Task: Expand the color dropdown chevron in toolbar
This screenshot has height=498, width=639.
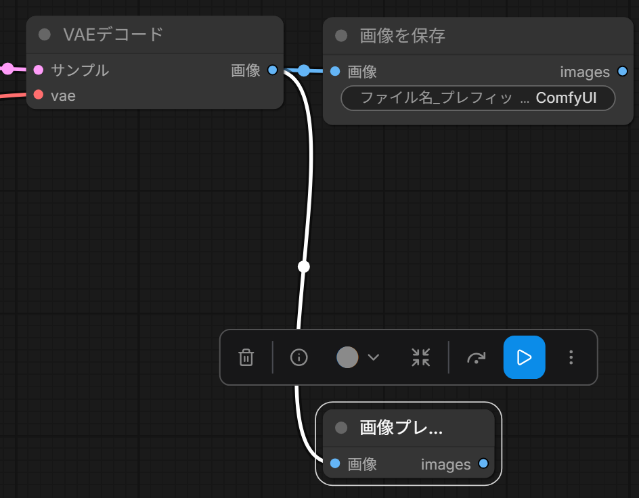Action: [373, 357]
